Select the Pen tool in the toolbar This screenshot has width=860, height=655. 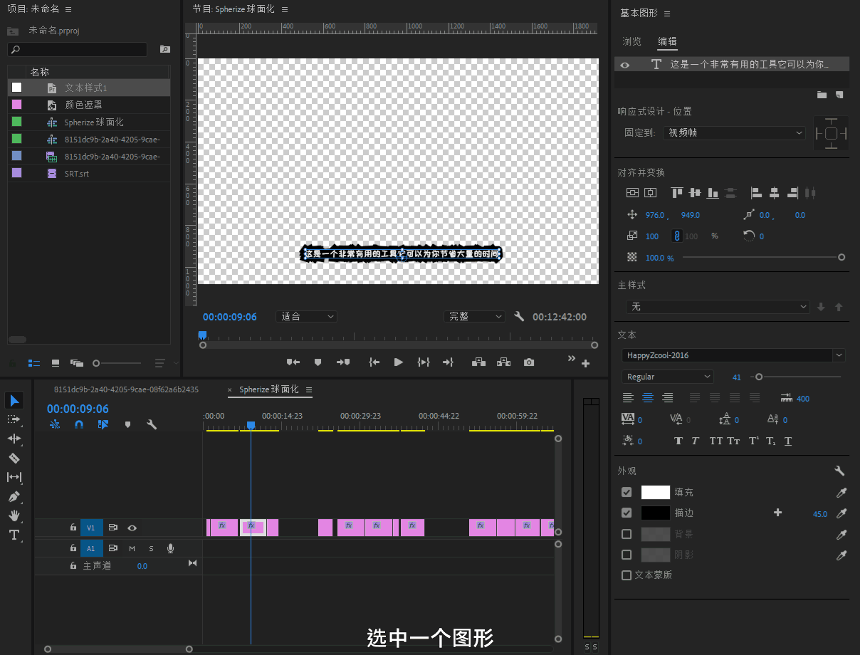[15, 496]
